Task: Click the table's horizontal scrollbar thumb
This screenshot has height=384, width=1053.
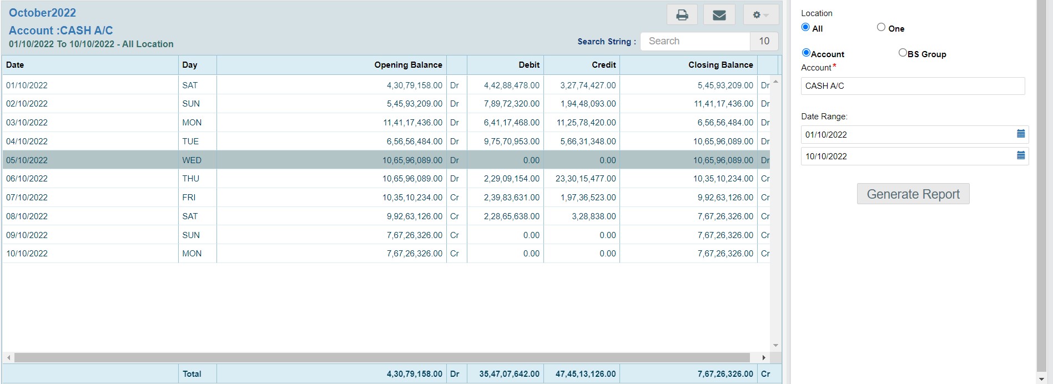Action: tap(382, 358)
